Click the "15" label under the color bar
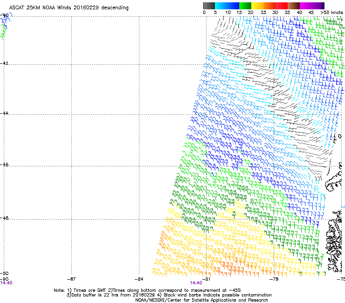345x303 pixels. [x=239, y=13]
